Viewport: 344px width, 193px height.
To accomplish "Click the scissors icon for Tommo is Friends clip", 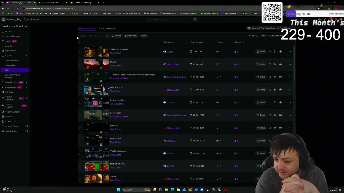I will pos(275,77).
